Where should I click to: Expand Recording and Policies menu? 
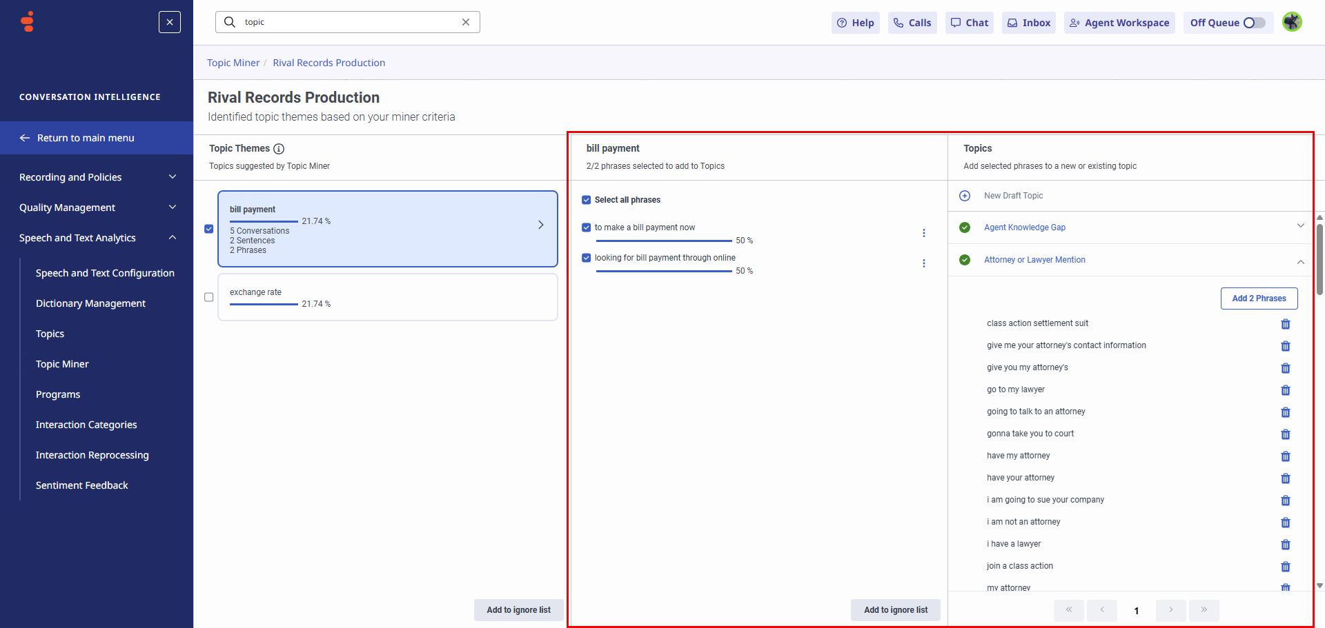pyautogui.click(x=173, y=177)
